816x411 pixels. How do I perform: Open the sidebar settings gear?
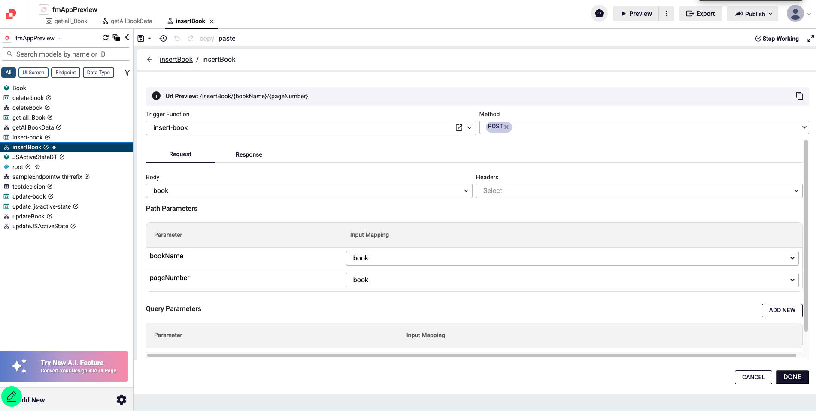(x=121, y=400)
